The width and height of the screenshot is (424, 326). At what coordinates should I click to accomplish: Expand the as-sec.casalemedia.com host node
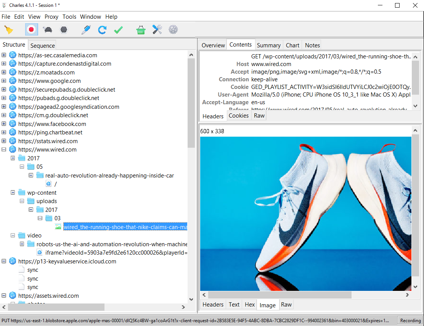(x=4, y=55)
